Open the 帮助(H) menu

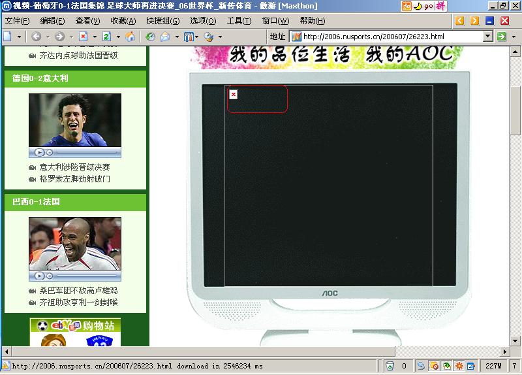[312, 21]
